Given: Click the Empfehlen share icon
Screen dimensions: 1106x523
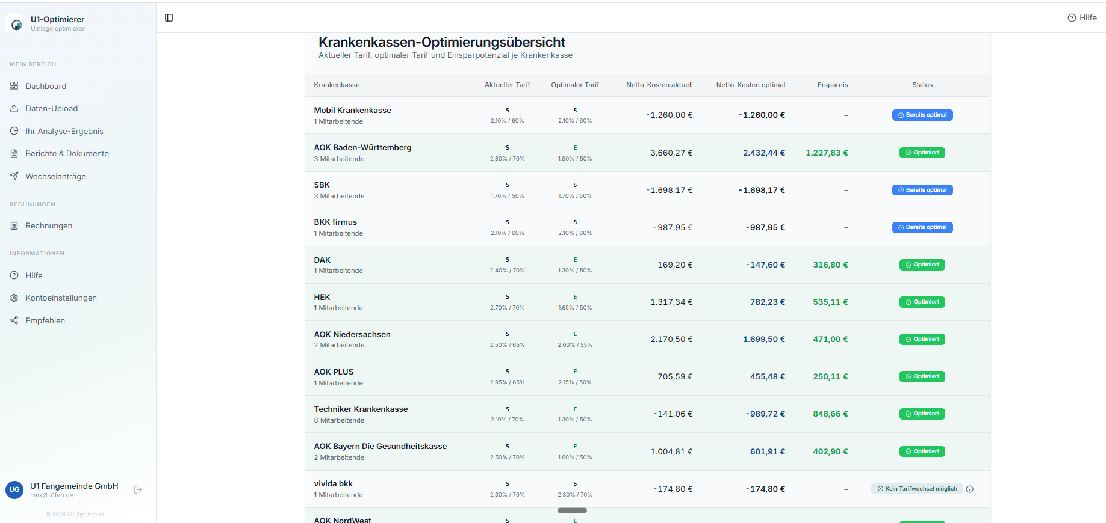Looking at the screenshot, I should (14, 320).
